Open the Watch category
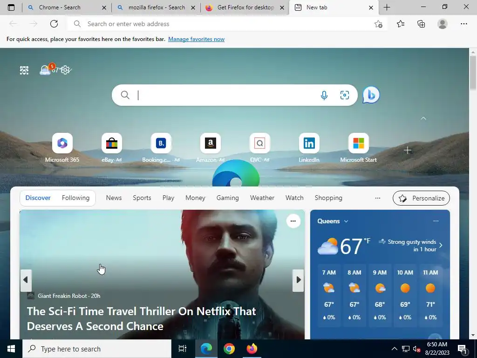Viewport: 477px width, 358px height. (x=294, y=198)
